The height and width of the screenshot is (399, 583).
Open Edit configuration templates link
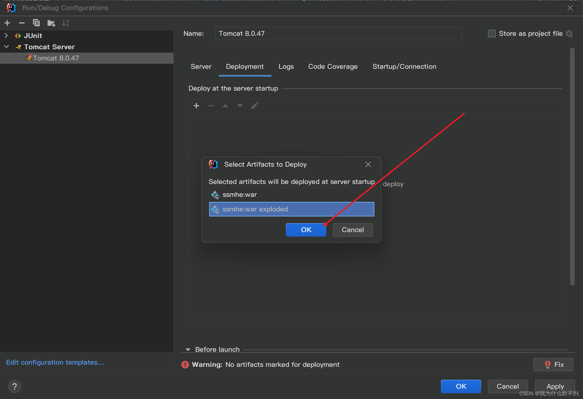click(55, 362)
